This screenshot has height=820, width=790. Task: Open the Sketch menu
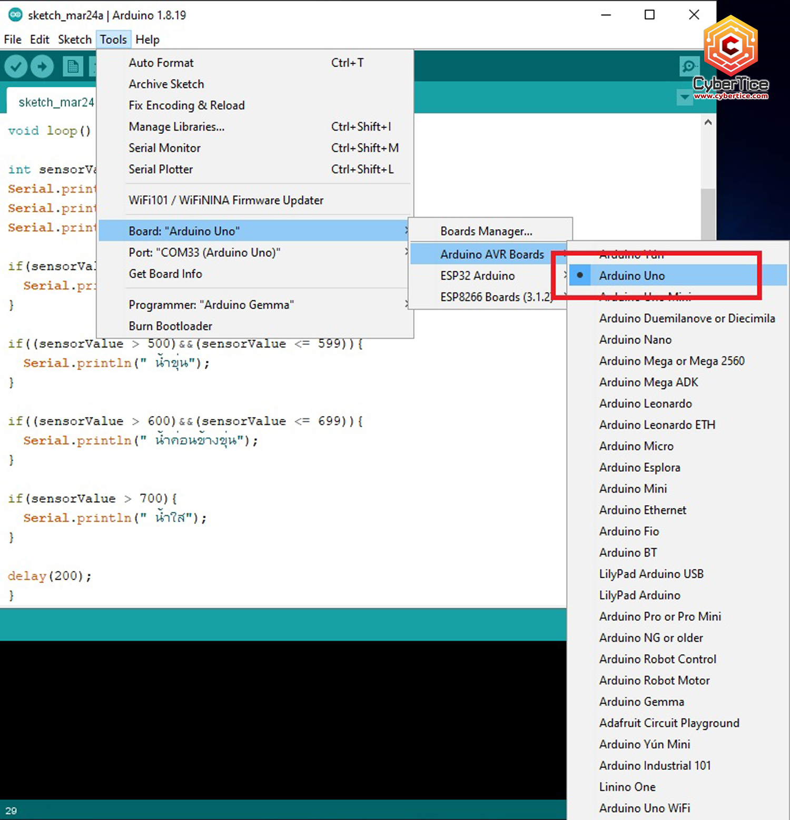74,39
